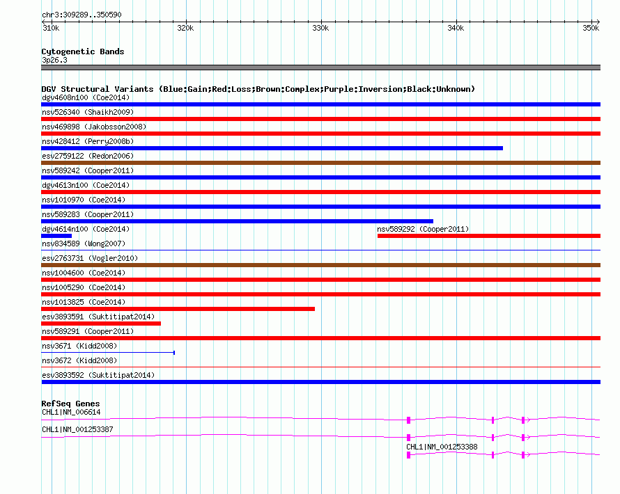Click the red bar under nsv589292 (Cooper2011)

pos(489,236)
